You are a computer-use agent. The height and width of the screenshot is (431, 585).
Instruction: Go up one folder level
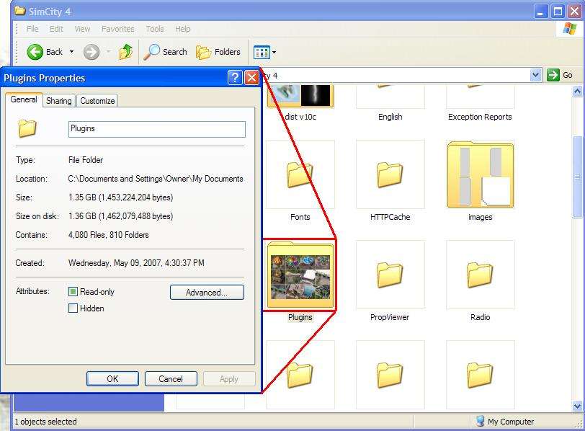click(126, 52)
